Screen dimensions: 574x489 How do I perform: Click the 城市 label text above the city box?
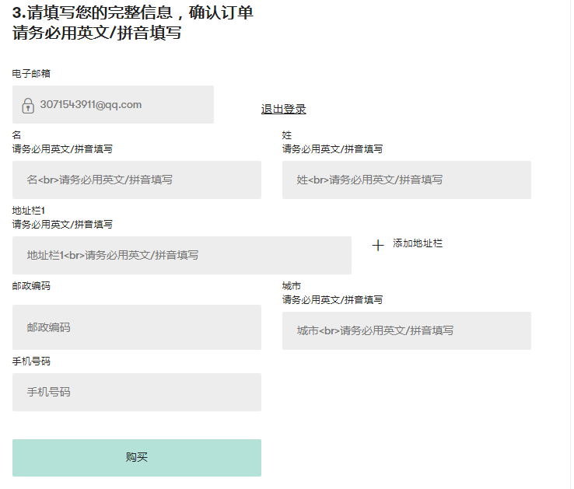coord(292,286)
